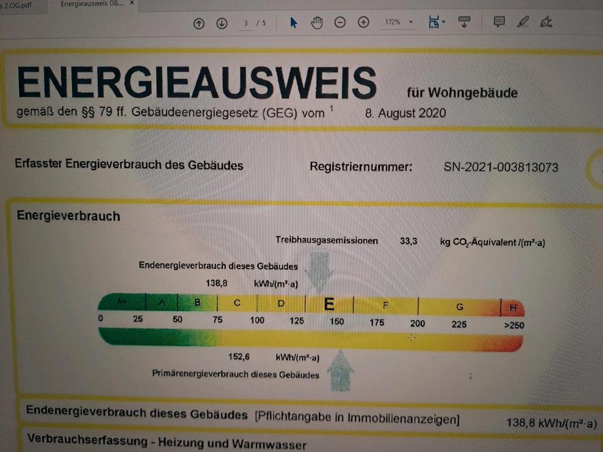Open the 172% zoom level dropdown
This screenshot has width=603, height=452.
point(399,23)
